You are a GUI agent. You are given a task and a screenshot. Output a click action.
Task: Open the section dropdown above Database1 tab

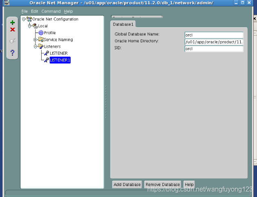tap(137, 17)
